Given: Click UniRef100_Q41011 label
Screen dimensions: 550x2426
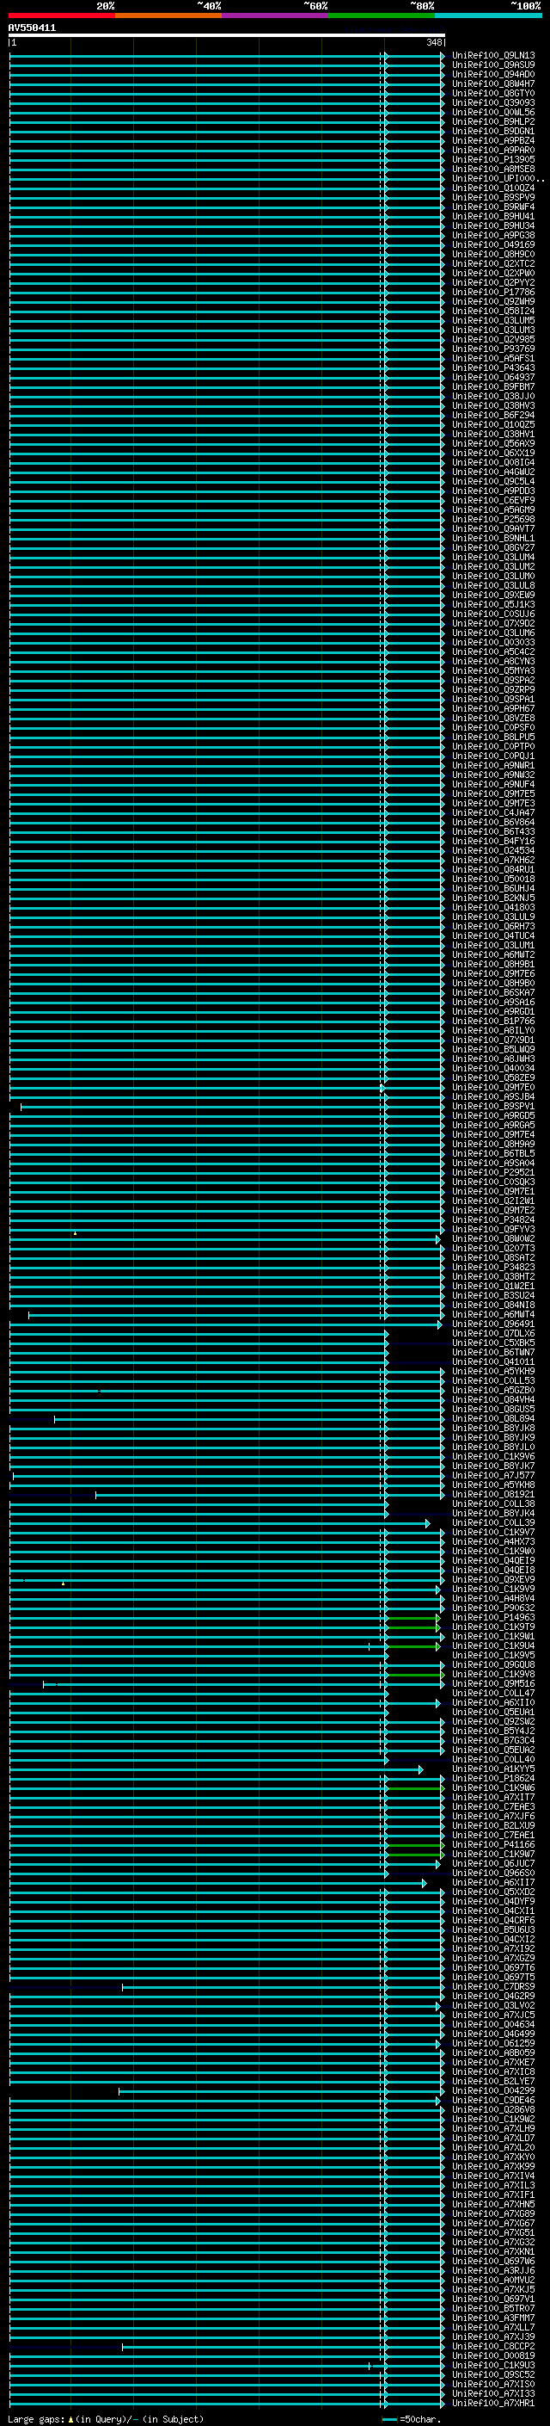Looking at the screenshot, I should point(492,1361).
